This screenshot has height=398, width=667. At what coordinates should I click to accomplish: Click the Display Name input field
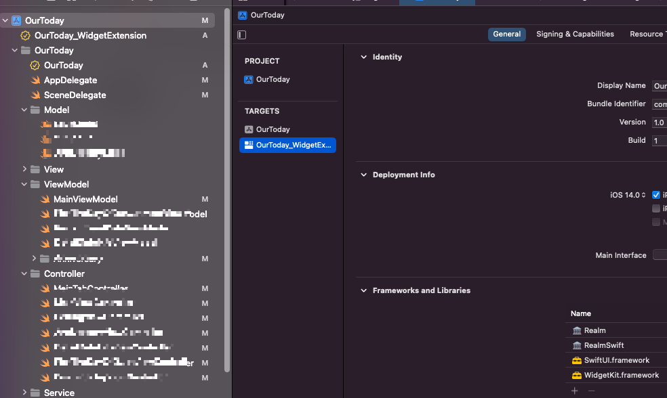660,86
